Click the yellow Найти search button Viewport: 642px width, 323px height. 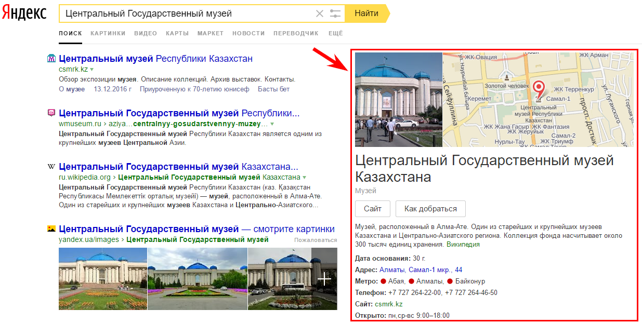tap(366, 14)
